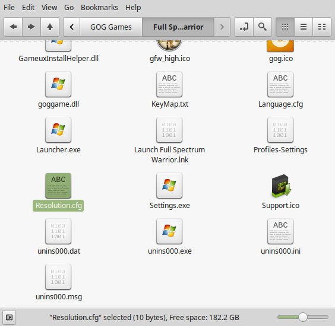The width and height of the screenshot is (335, 326).
Task: Select the Settings.exe icon
Action: pyautogui.click(x=169, y=186)
